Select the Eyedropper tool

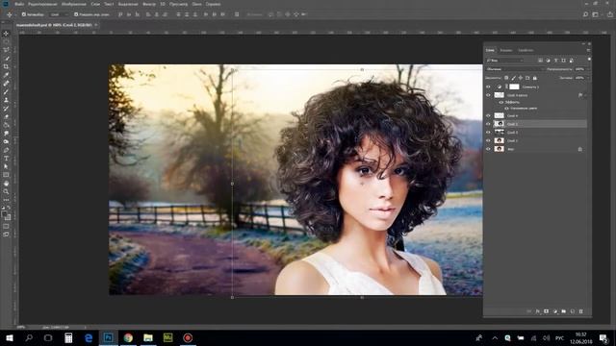pos(6,75)
